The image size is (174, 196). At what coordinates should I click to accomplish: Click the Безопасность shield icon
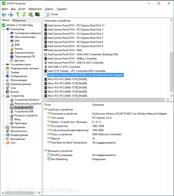[8, 131]
